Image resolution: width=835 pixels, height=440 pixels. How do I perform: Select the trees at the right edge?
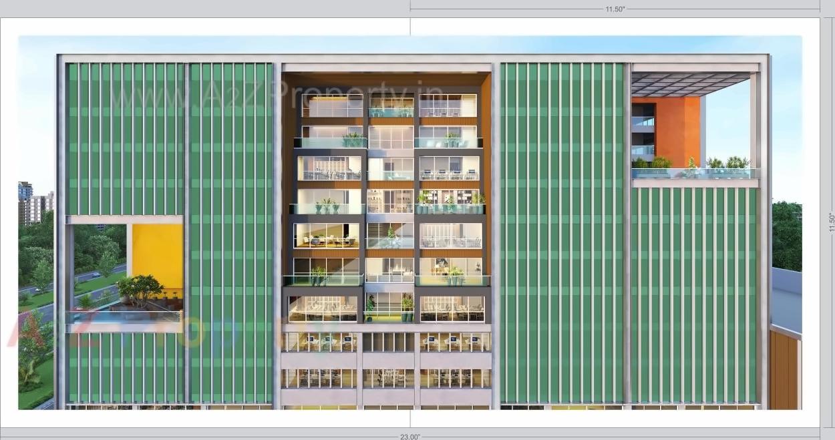786,234
